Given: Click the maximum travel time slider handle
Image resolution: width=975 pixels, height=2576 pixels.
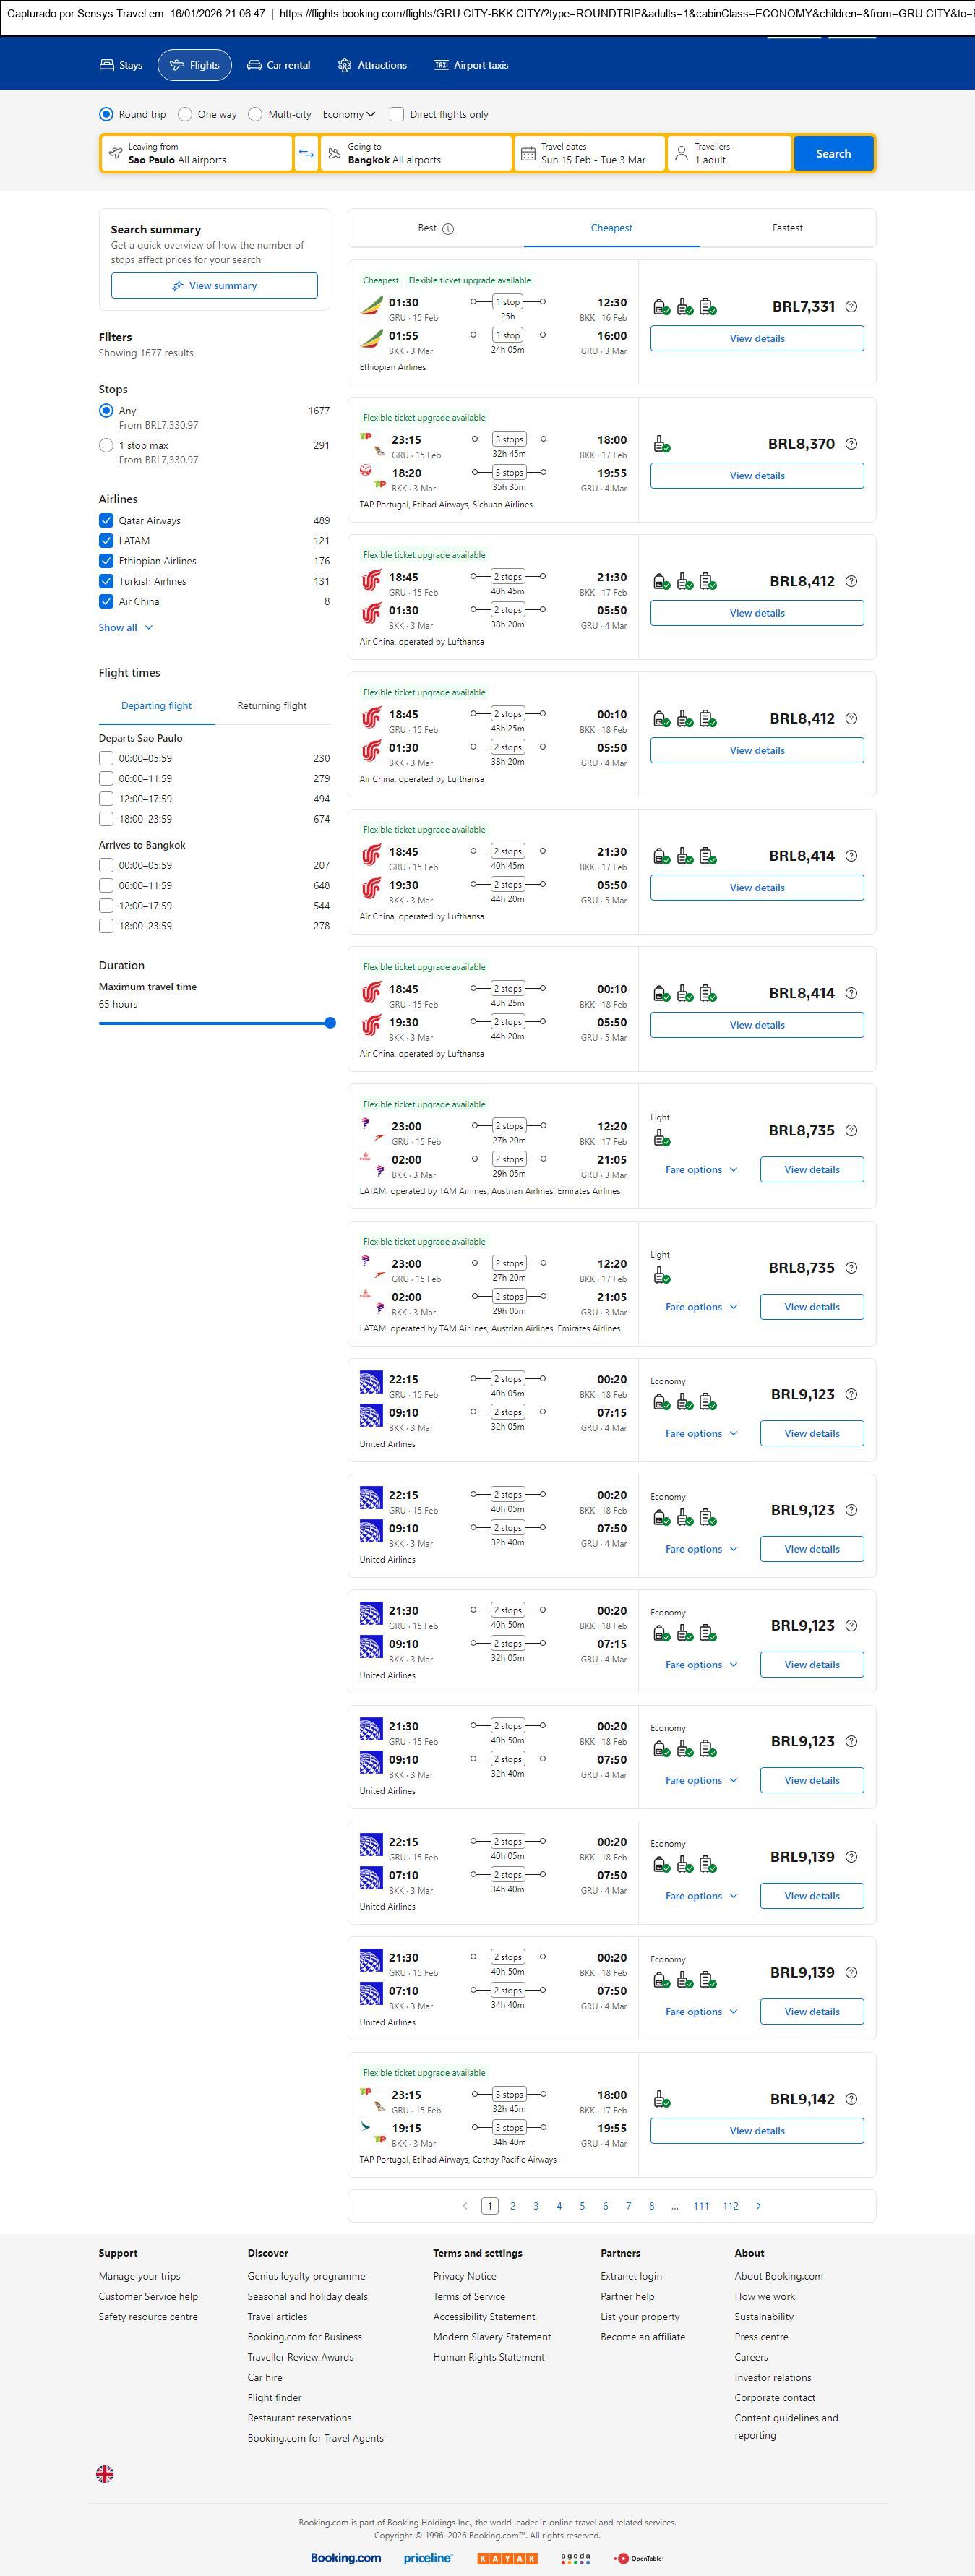Looking at the screenshot, I should click(330, 1023).
